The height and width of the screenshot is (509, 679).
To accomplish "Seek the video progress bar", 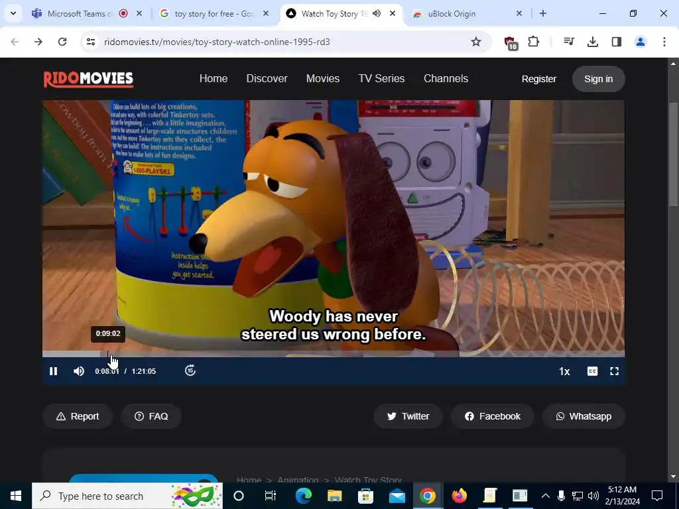I will point(334,354).
